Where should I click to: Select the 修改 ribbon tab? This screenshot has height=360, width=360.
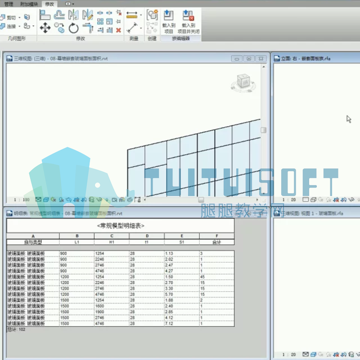point(49,4)
